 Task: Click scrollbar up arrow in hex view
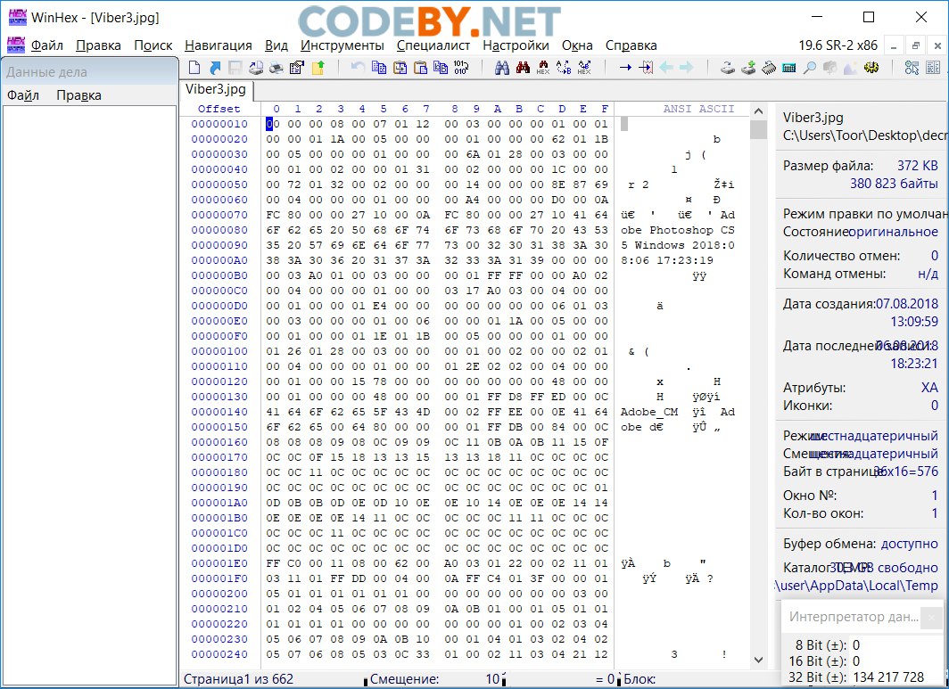click(758, 111)
